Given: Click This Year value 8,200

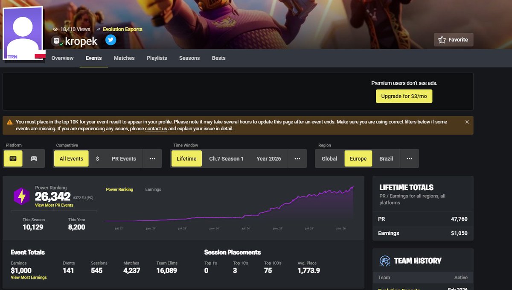Looking at the screenshot, I should point(77,227).
